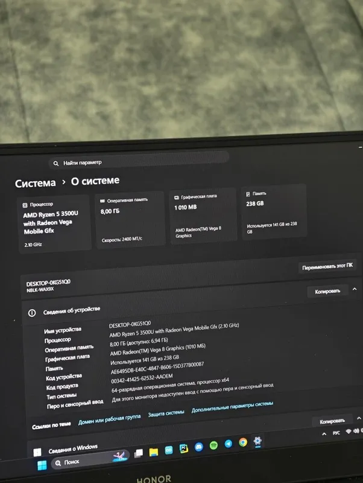Viewport: 363px width, 483px height.
Task: Open PyCharm taskbar icon
Action: [184, 448]
